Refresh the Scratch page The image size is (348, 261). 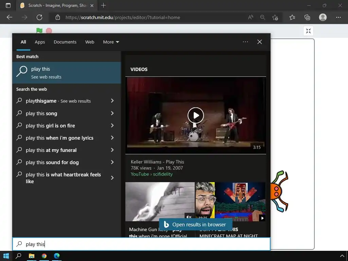39,17
